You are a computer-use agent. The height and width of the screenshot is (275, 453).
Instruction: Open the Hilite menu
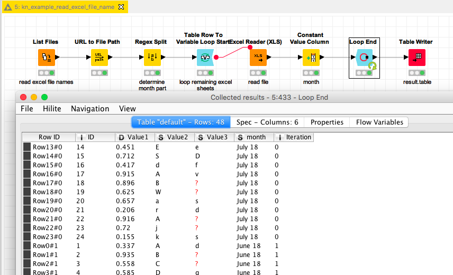pyautogui.click(x=51, y=109)
